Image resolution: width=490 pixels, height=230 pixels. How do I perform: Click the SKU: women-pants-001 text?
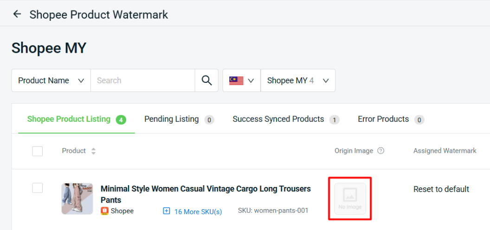point(273,211)
